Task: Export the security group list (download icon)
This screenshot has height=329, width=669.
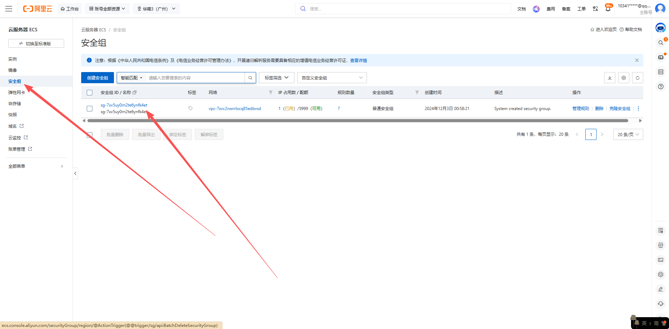Action: coord(610,78)
